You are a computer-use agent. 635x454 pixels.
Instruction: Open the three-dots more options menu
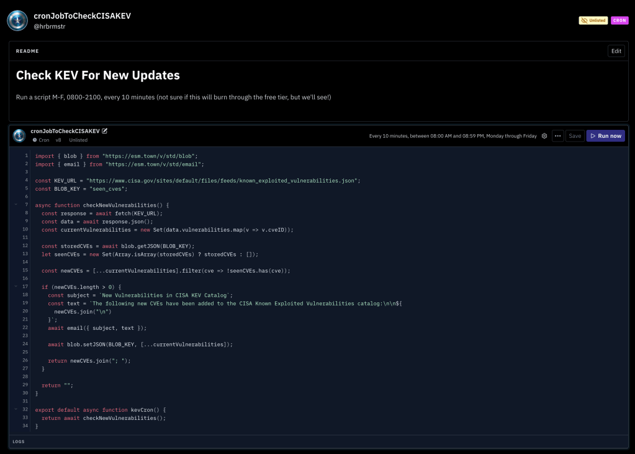coord(557,136)
